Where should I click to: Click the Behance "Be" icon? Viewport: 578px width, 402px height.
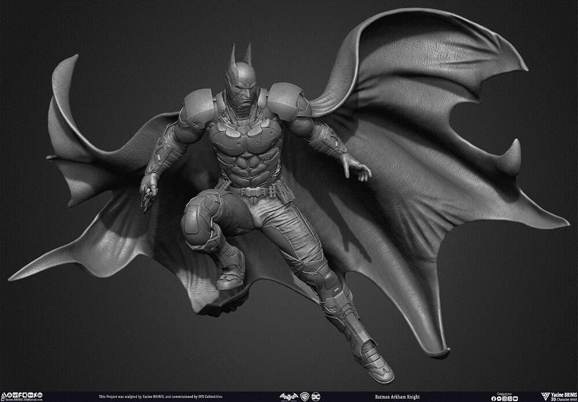(31, 395)
